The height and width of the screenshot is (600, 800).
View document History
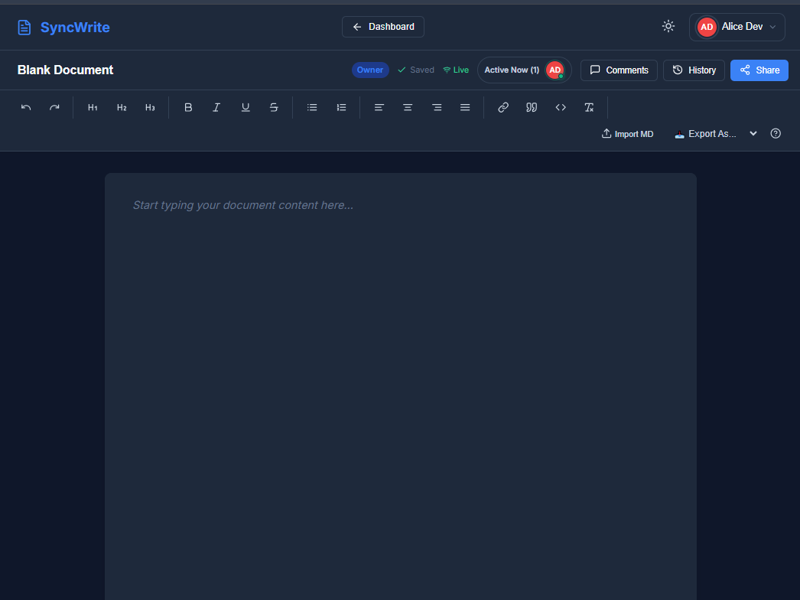pos(694,70)
